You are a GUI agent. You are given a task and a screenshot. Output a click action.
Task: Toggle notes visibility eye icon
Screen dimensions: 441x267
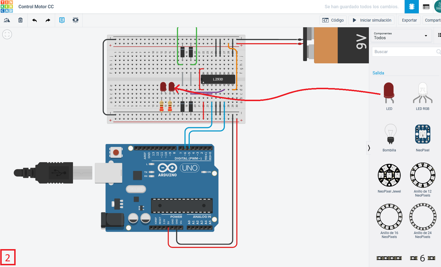(x=76, y=20)
